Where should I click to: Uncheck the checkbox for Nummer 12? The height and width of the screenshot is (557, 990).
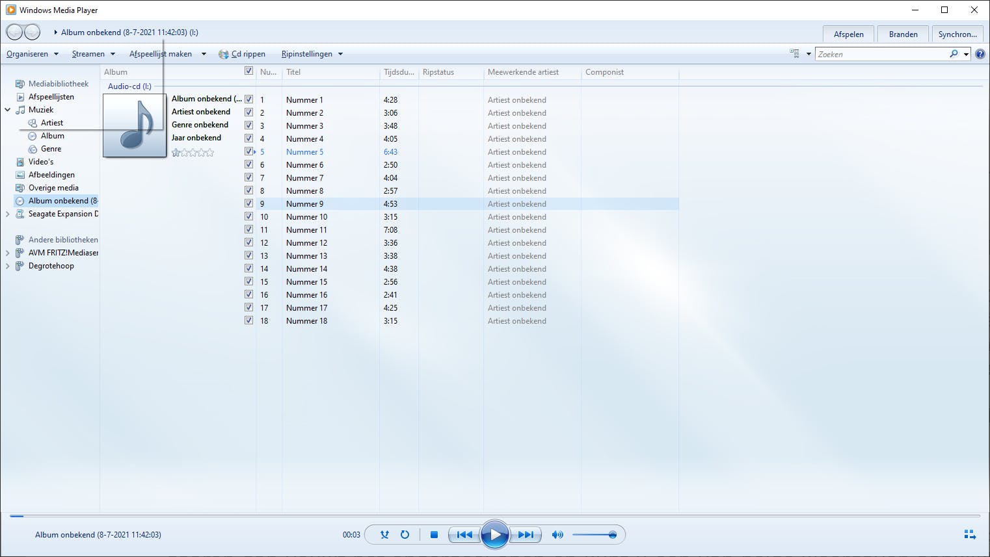tap(248, 242)
